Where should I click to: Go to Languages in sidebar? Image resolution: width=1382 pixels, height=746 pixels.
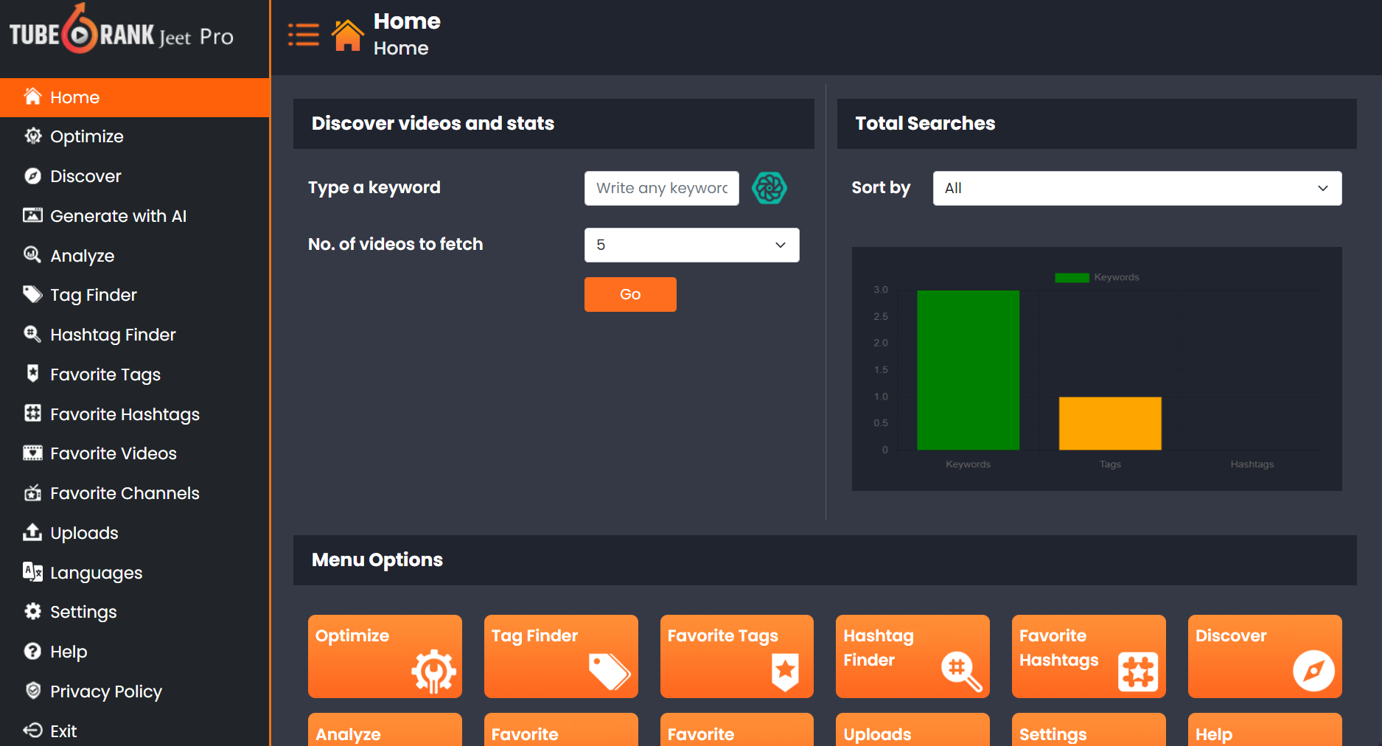96,573
